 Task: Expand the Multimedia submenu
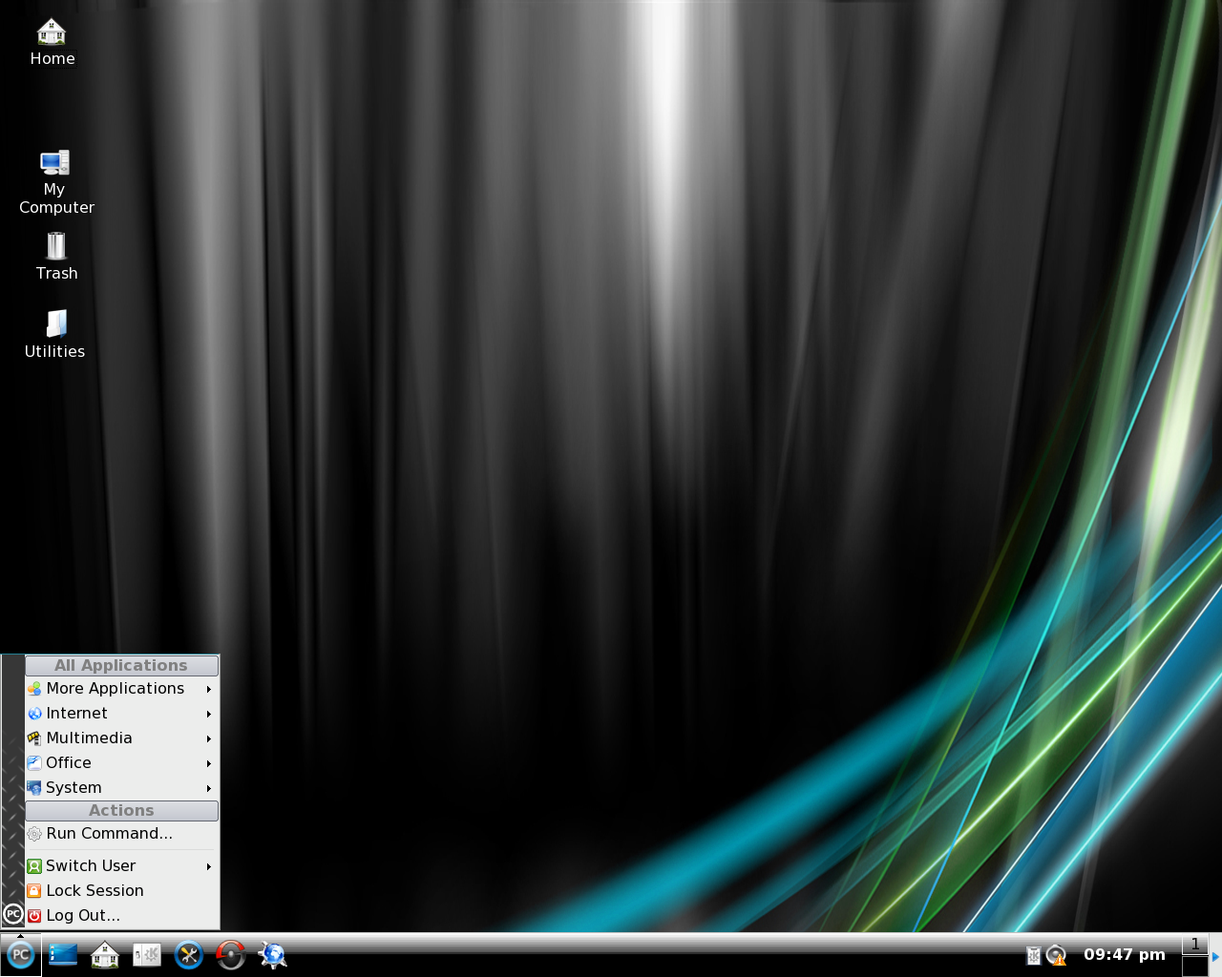pos(121,738)
